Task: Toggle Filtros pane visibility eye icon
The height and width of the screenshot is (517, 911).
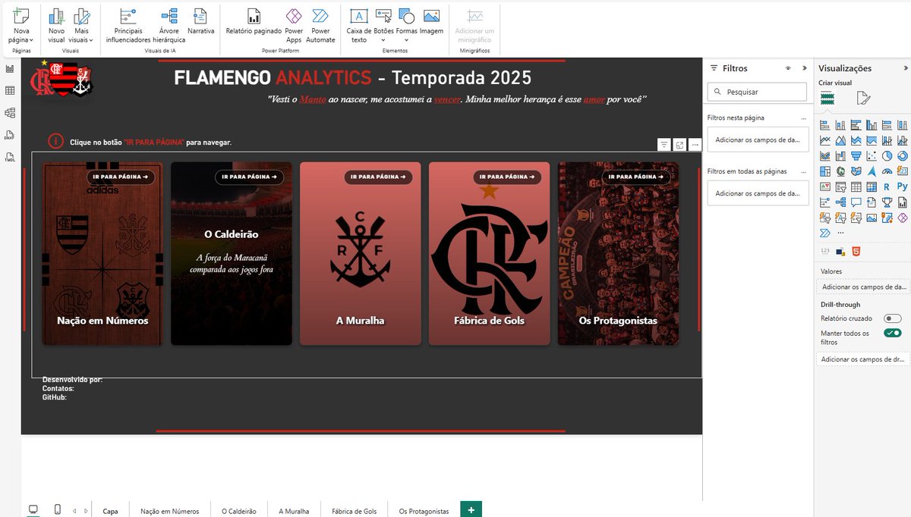Action: point(788,68)
